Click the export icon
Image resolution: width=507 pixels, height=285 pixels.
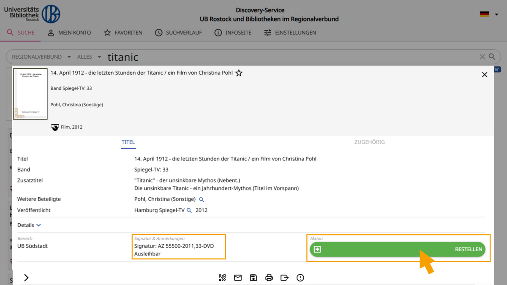coord(285,277)
